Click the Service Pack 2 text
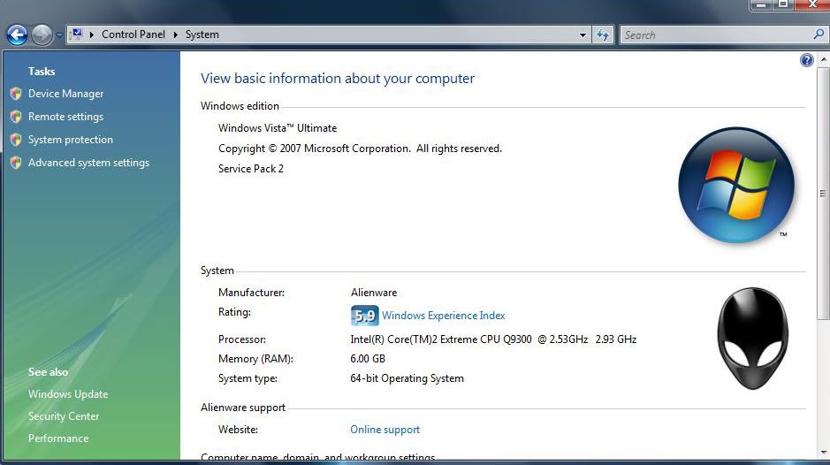The height and width of the screenshot is (465, 830). point(251,169)
